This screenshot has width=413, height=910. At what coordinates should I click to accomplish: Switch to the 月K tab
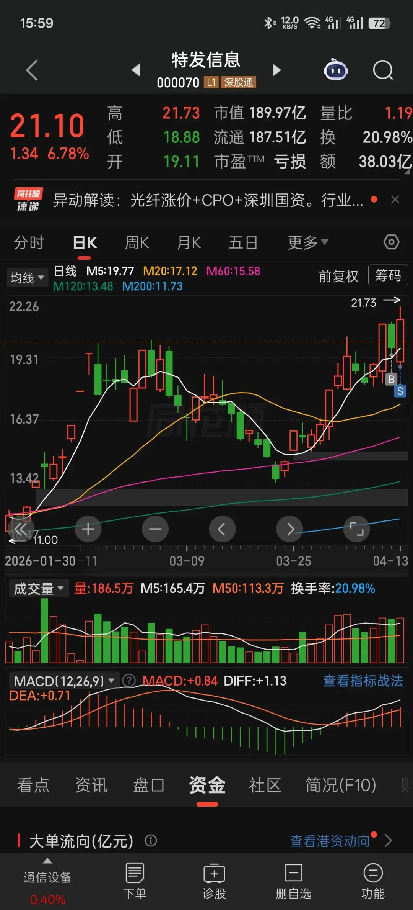[189, 242]
